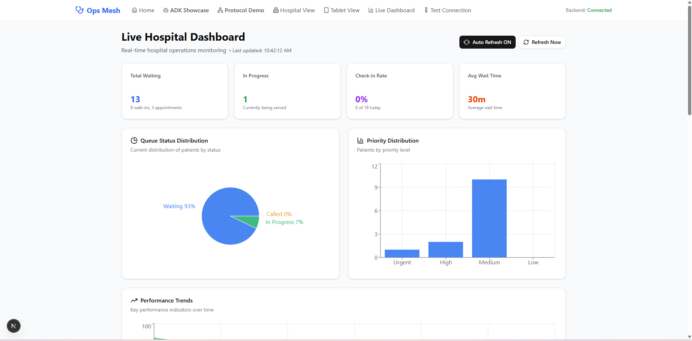The width and height of the screenshot is (692, 341).
Task: Click the "Avg Wait Time" card title
Action: pos(485,76)
